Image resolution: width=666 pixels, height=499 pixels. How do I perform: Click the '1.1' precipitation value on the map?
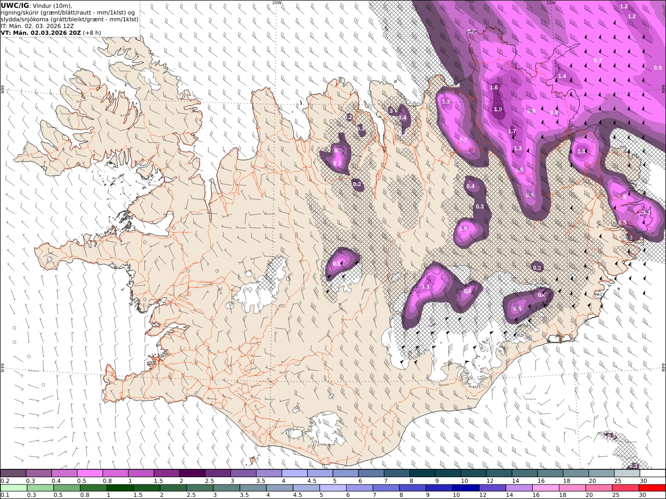[426, 286]
